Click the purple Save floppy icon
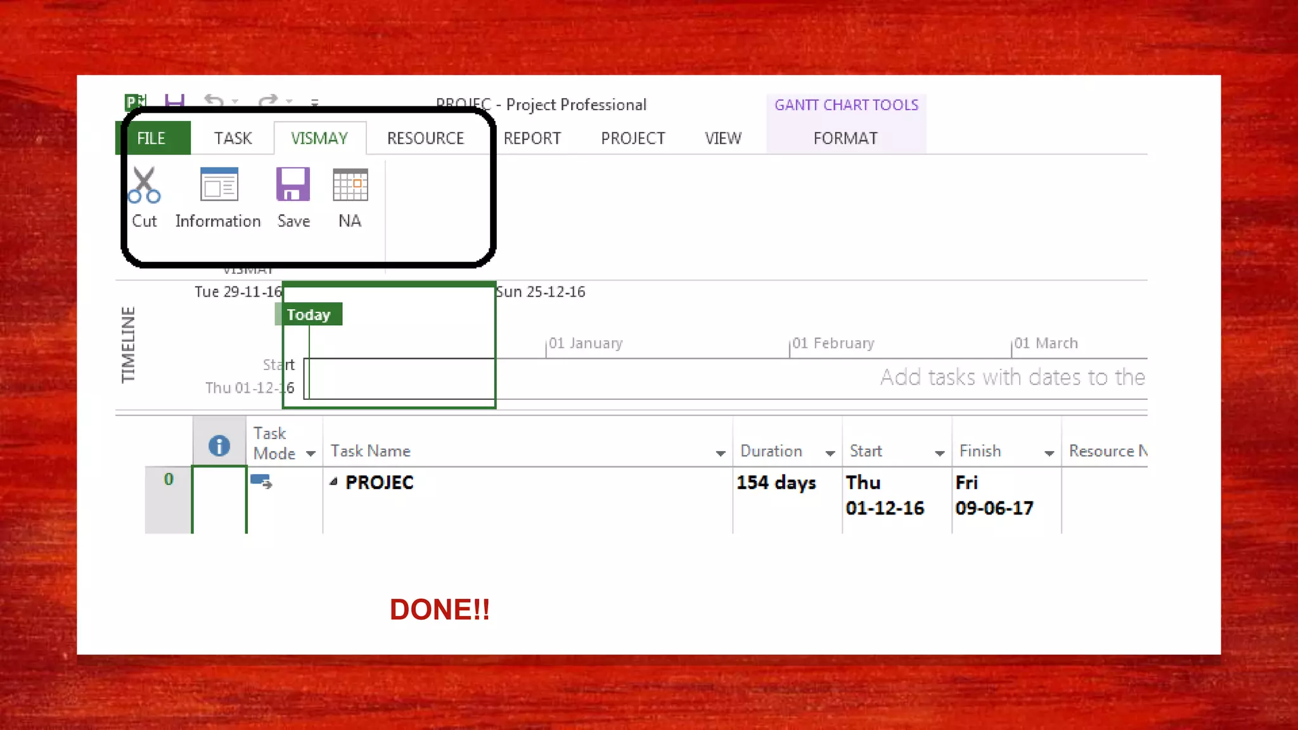 click(x=293, y=184)
